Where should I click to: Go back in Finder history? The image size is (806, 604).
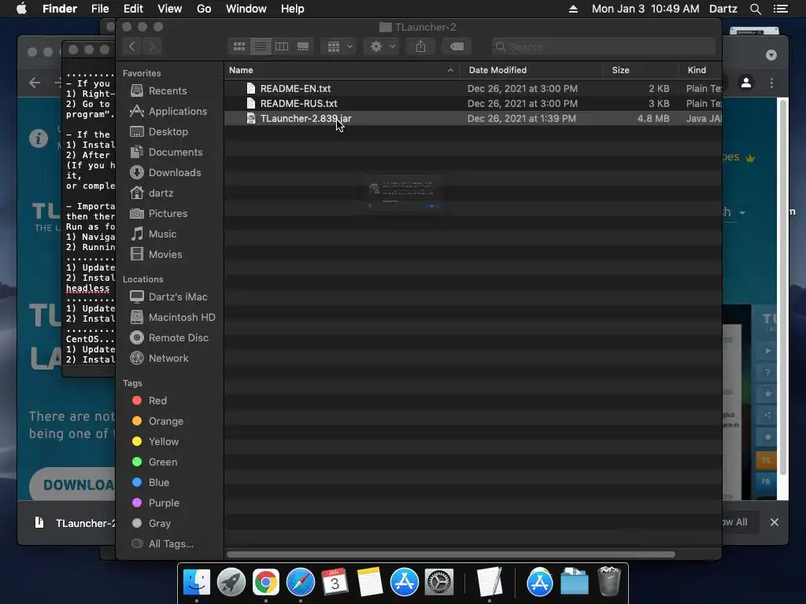132,46
